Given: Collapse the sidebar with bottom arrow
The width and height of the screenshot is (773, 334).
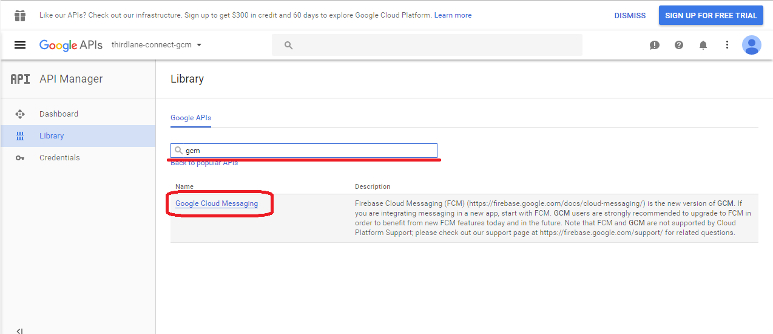Looking at the screenshot, I should tap(19, 331).
